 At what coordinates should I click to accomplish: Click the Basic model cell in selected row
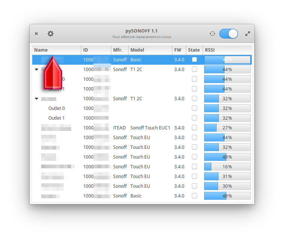coord(136,60)
